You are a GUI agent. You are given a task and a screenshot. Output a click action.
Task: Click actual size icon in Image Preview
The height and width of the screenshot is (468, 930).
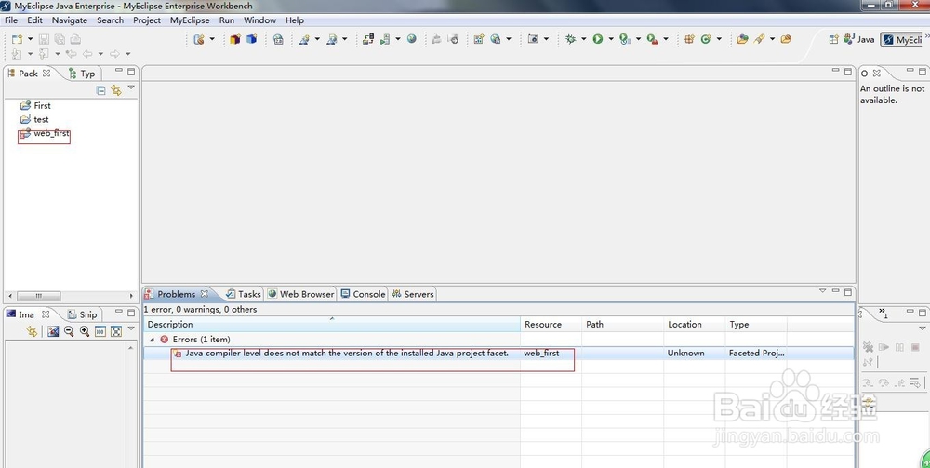100,331
